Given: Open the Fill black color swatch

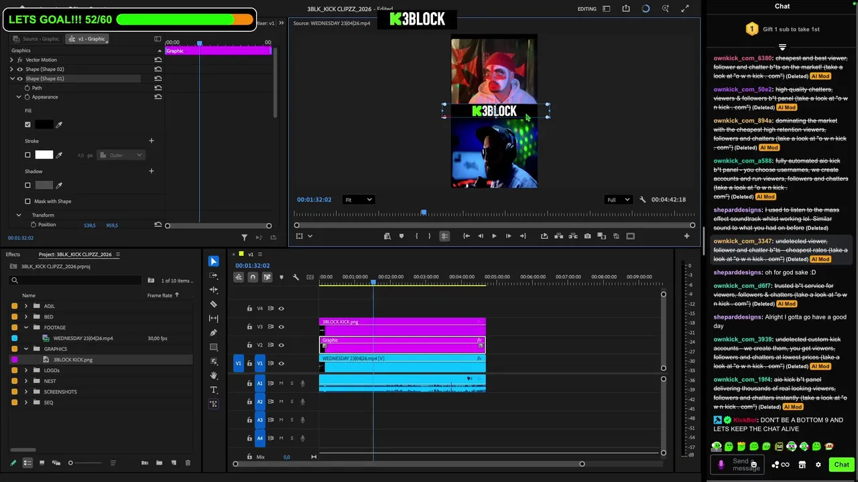Looking at the screenshot, I should (44, 125).
